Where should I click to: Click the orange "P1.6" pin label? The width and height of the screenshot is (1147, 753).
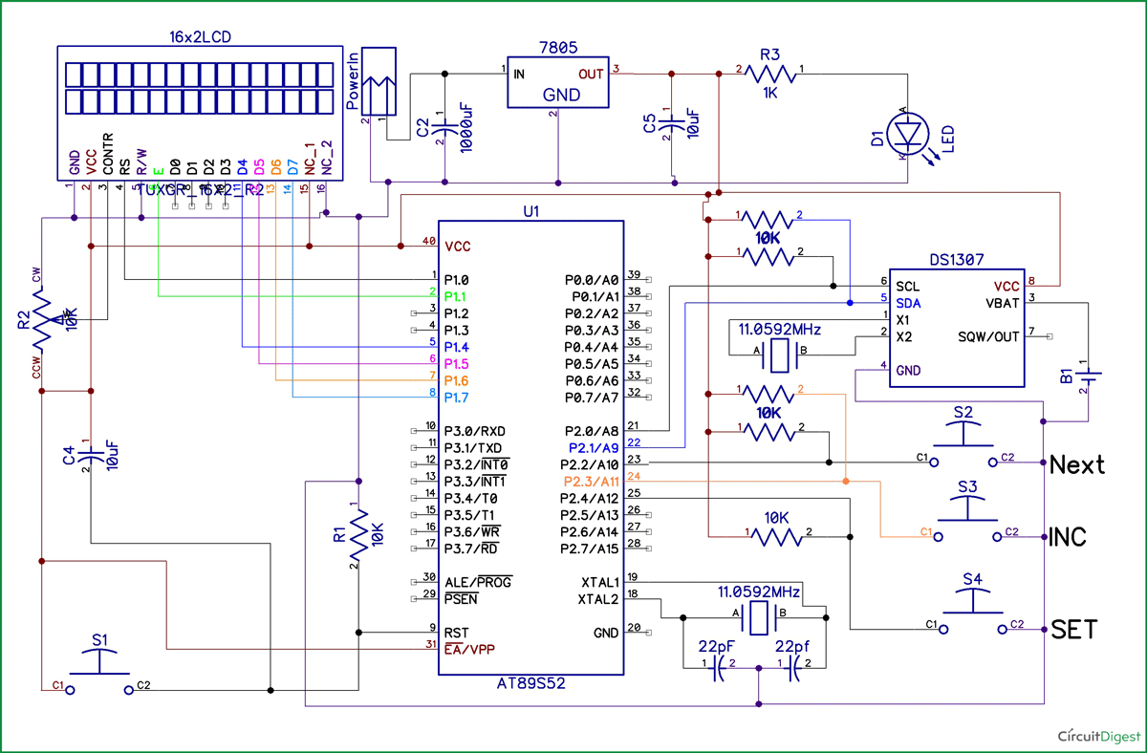(457, 379)
